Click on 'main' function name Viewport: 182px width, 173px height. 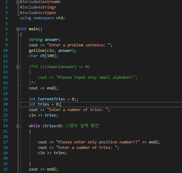coord(33,29)
